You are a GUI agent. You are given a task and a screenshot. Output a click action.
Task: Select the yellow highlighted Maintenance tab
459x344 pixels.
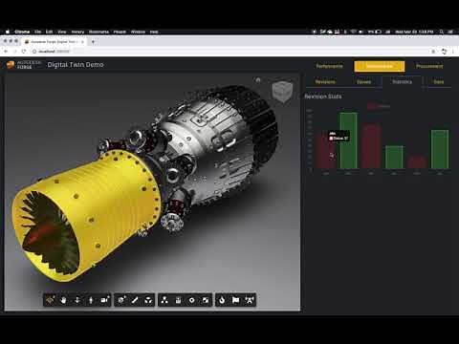[380, 66]
